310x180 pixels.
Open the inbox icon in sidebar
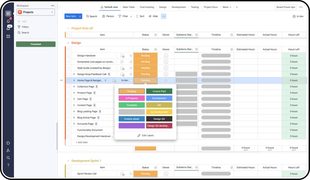coord(8,28)
